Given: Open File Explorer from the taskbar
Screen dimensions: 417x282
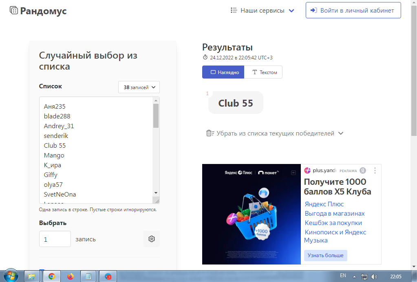Looking at the screenshot, I should [32, 276].
